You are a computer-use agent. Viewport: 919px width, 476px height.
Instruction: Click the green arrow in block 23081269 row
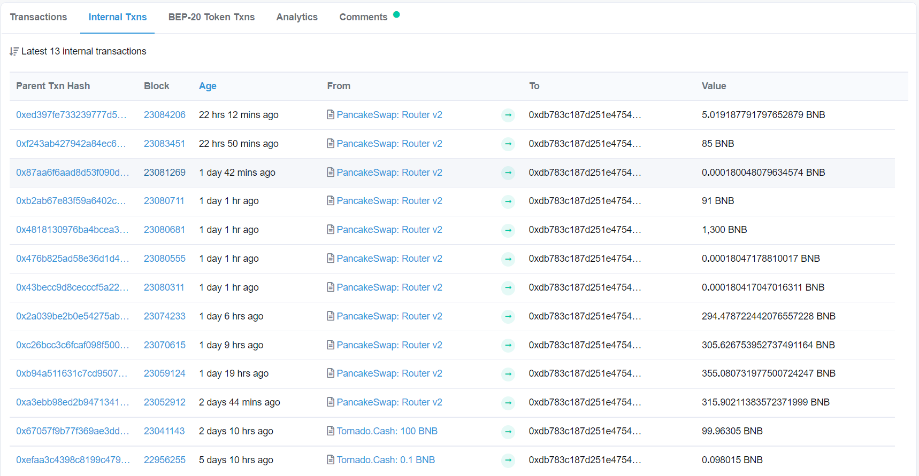click(x=508, y=173)
